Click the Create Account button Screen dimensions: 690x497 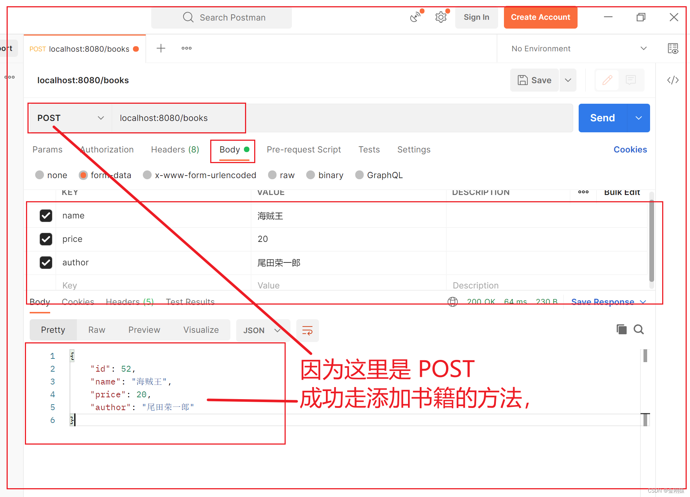[541, 17]
